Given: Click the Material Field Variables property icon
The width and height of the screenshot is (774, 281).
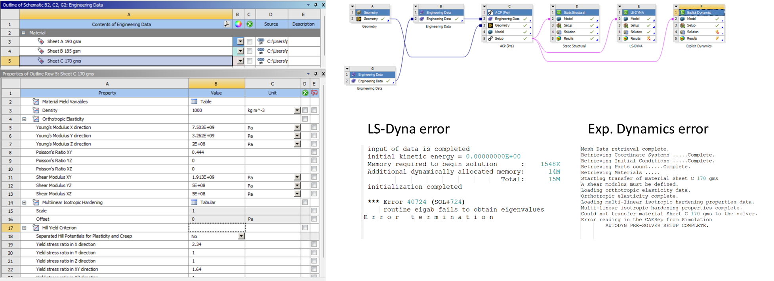Looking at the screenshot, I should [36, 101].
